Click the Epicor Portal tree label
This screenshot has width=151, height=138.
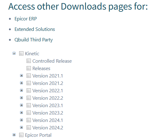click(x=38, y=135)
